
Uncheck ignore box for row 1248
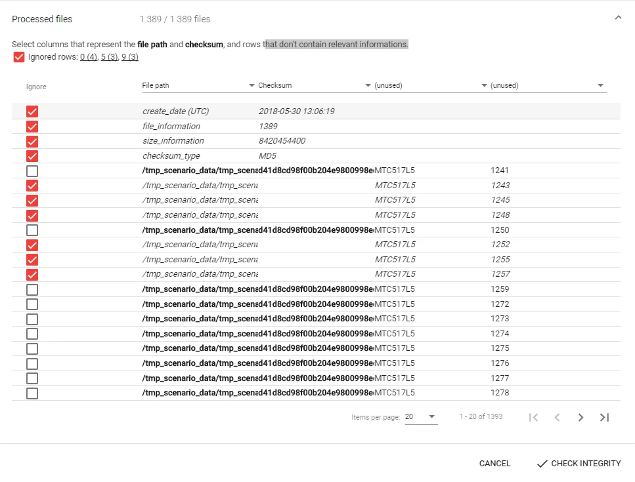coord(32,216)
